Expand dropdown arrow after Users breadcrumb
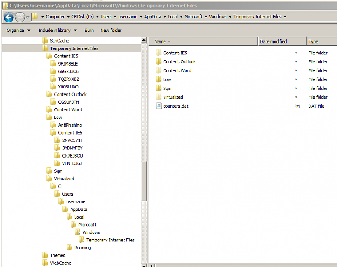 [x=115, y=17]
